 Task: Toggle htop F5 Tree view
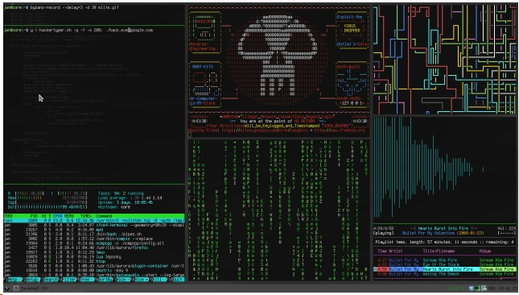click(86, 280)
